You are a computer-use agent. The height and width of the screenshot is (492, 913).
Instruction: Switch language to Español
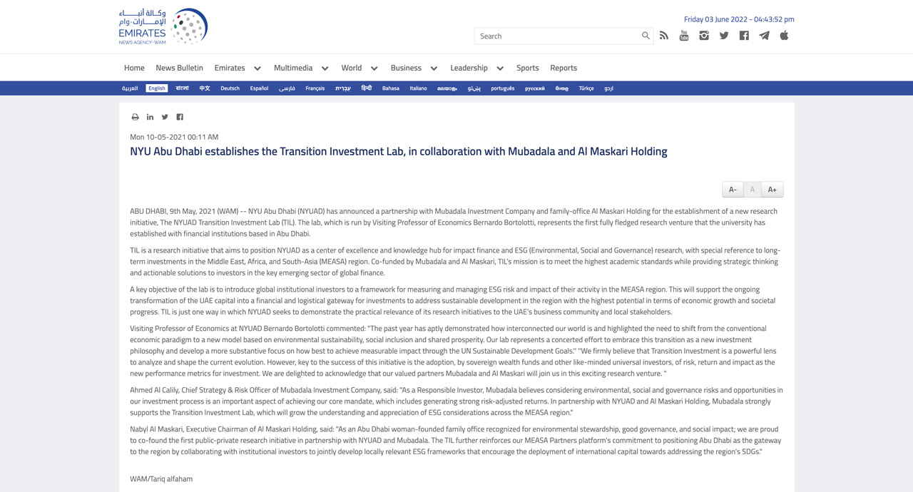click(x=259, y=88)
